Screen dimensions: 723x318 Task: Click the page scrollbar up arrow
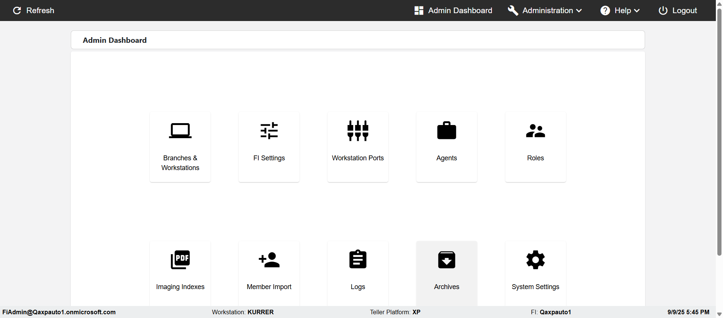pos(719,3)
